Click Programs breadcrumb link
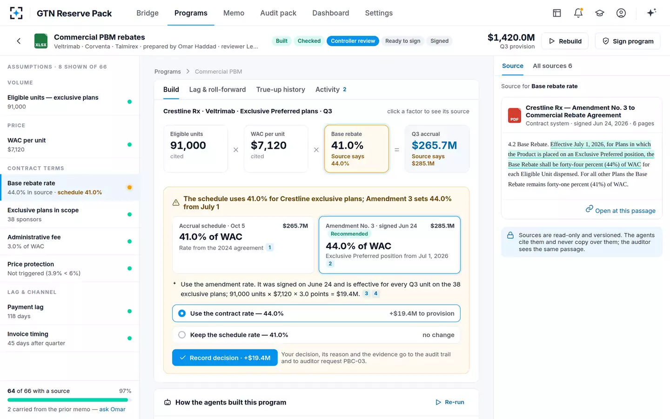 coord(167,71)
